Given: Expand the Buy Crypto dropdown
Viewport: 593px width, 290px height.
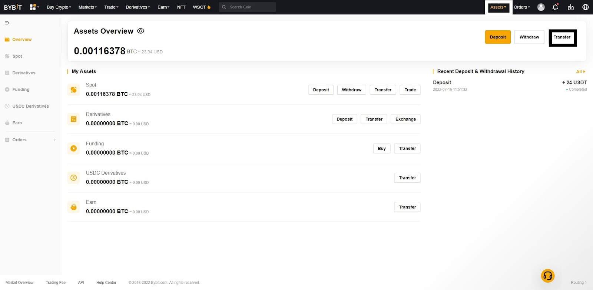Looking at the screenshot, I should coord(59,7).
